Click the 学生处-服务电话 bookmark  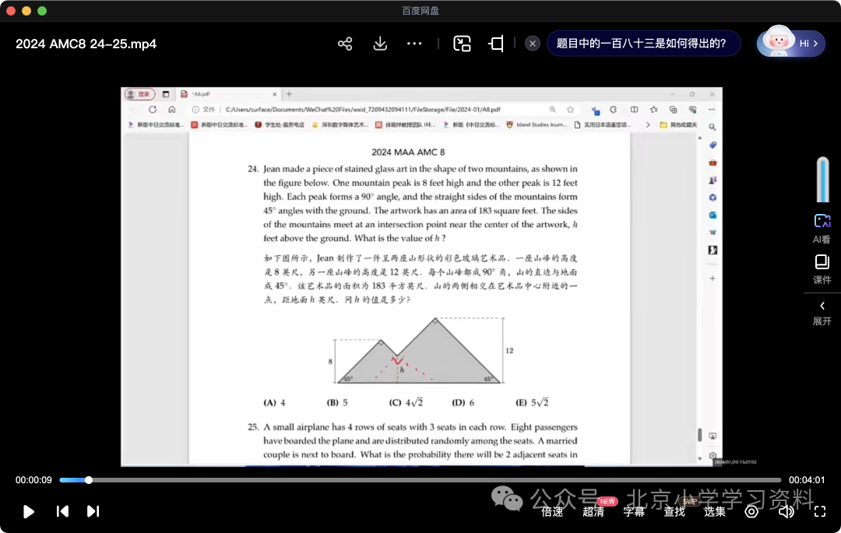[x=280, y=124]
